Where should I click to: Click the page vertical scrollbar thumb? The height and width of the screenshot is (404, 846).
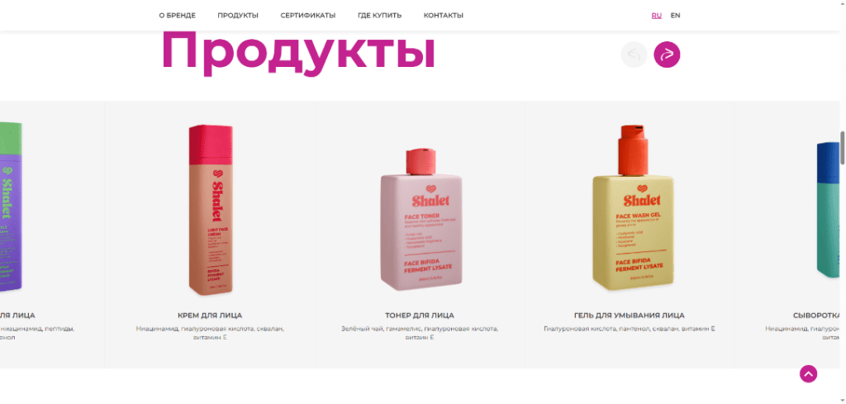pyautogui.click(x=843, y=148)
